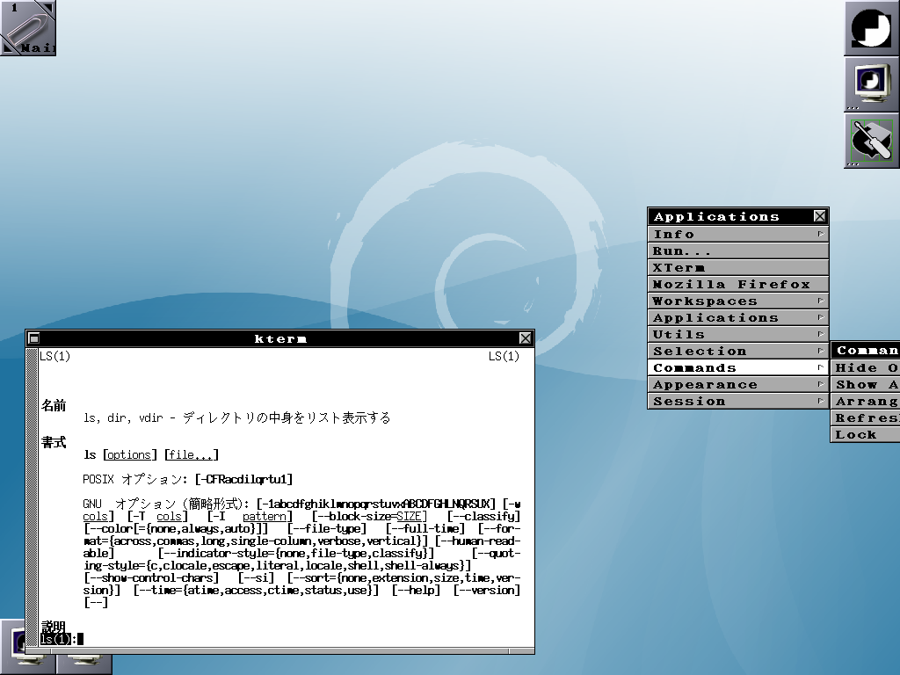900x675 pixels.
Task: Expand the arrow beside Info
Action: coord(821,234)
